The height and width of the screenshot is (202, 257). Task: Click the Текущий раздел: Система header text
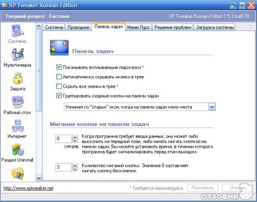tap(37, 16)
